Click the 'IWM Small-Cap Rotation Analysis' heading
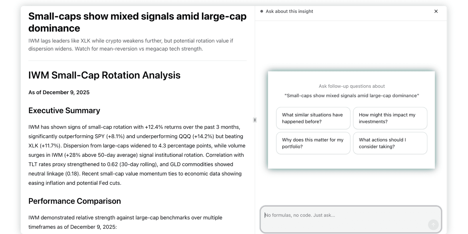468x234 pixels. [x=104, y=75]
